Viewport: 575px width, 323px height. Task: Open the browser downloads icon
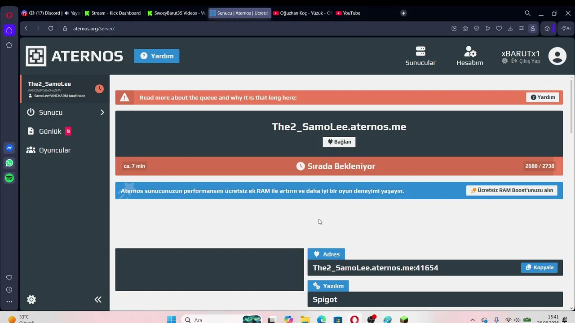coord(510,28)
